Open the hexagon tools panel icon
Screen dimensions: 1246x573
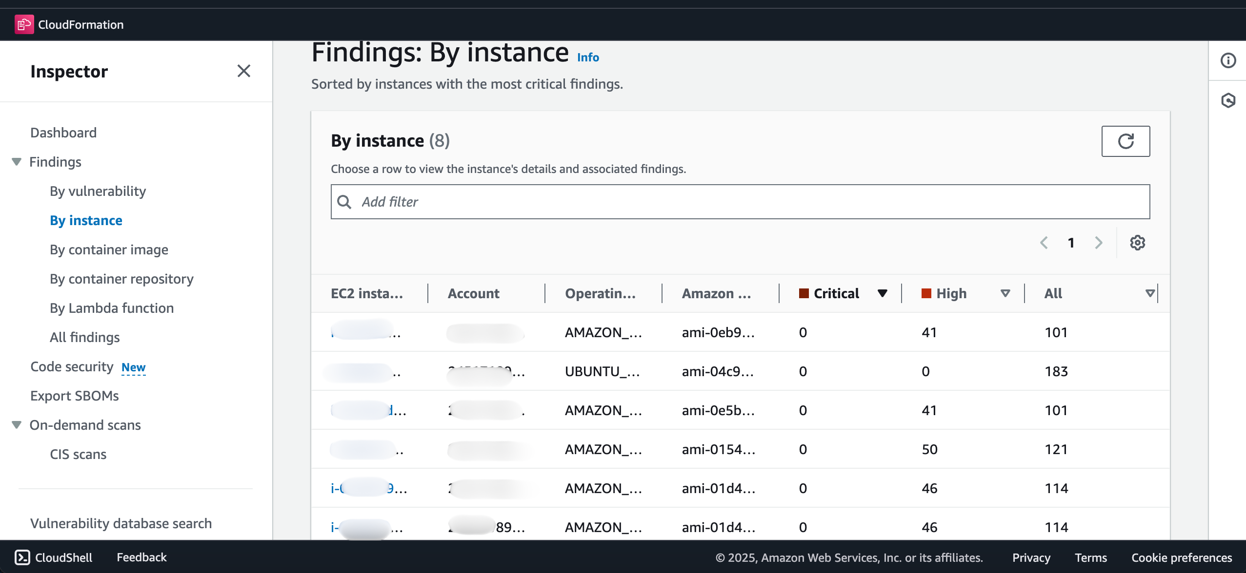click(x=1228, y=100)
